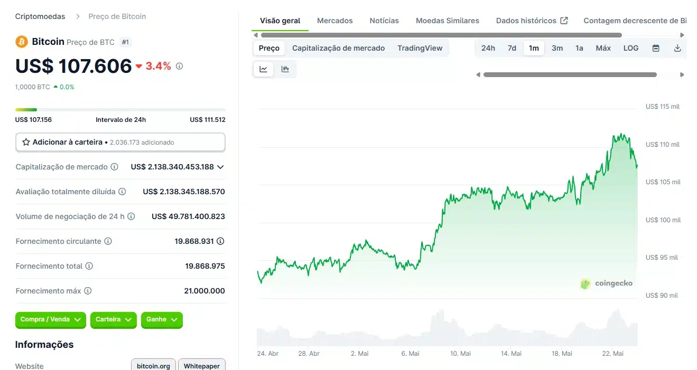Click the 24h price range indicator bar
The width and height of the screenshot is (697, 370).
coord(120,109)
